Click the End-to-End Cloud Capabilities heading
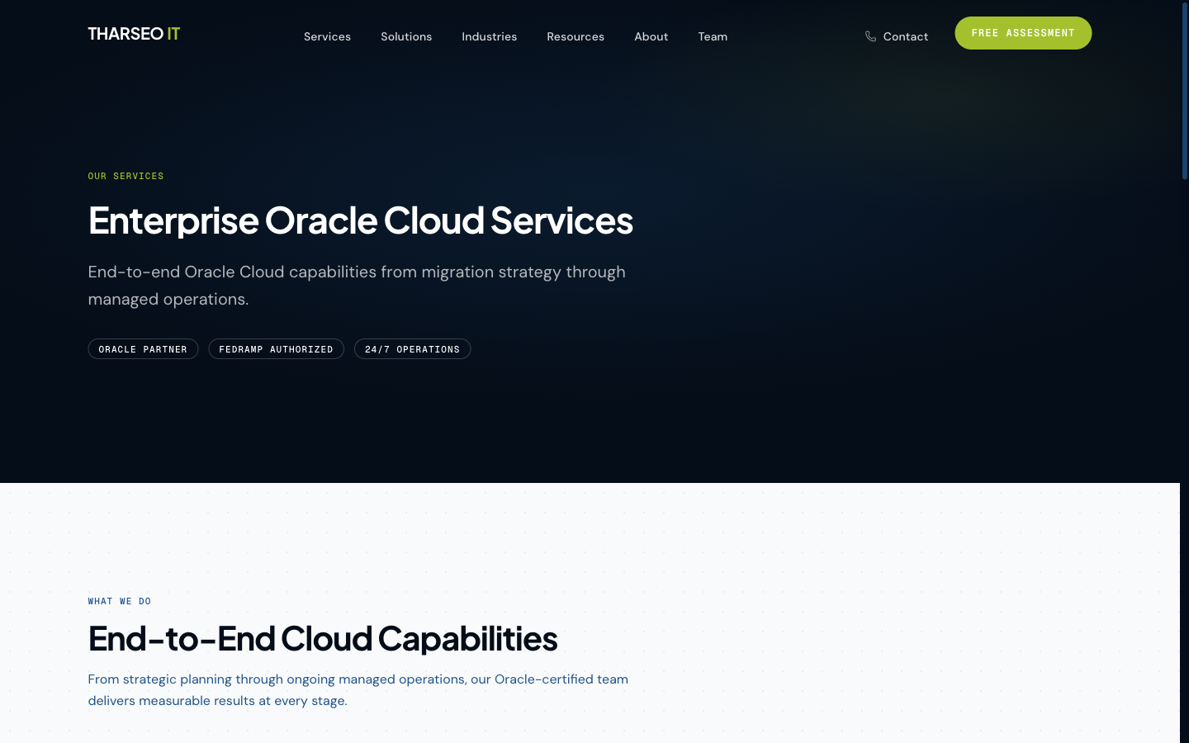The width and height of the screenshot is (1189, 743). point(323,638)
